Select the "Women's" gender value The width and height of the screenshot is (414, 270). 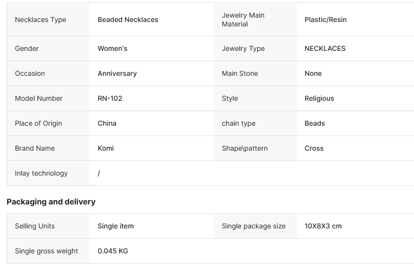pyautogui.click(x=112, y=48)
